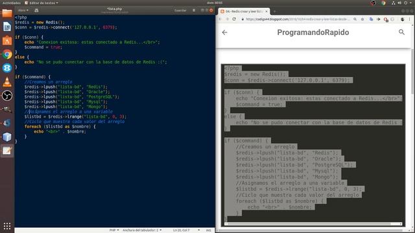The image size is (415, 233).
Task: Open the Abrir dropdown in editor
Action: point(23,10)
